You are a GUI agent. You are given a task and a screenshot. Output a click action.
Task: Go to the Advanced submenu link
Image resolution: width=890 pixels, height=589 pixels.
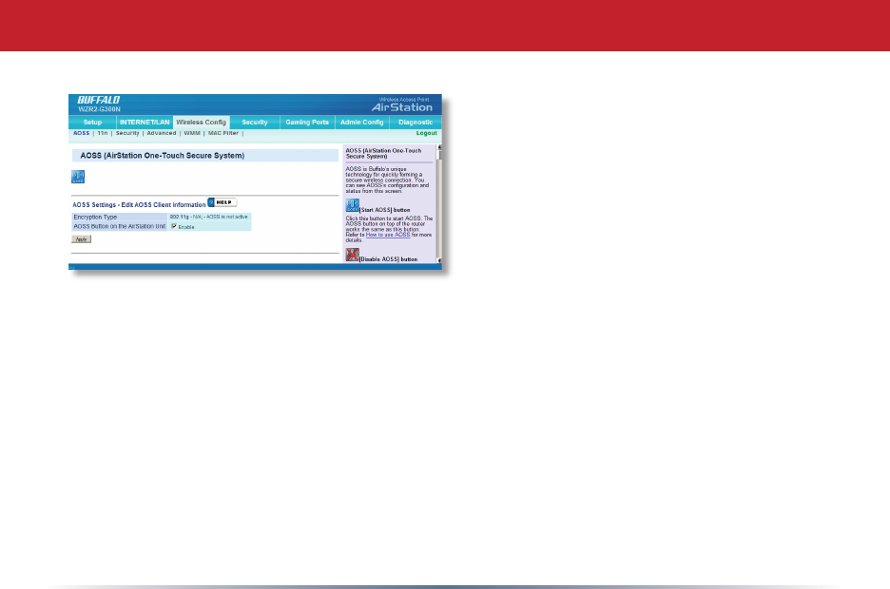point(162,133)
